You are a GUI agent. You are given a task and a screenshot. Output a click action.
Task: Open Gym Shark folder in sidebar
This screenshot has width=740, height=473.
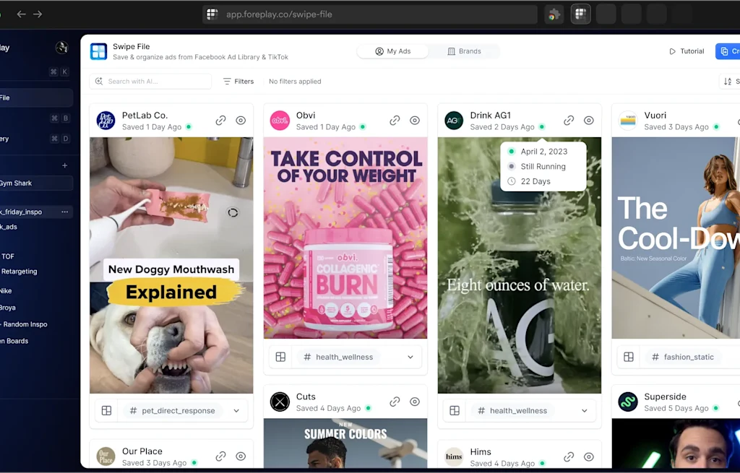(x=35, y=183)
